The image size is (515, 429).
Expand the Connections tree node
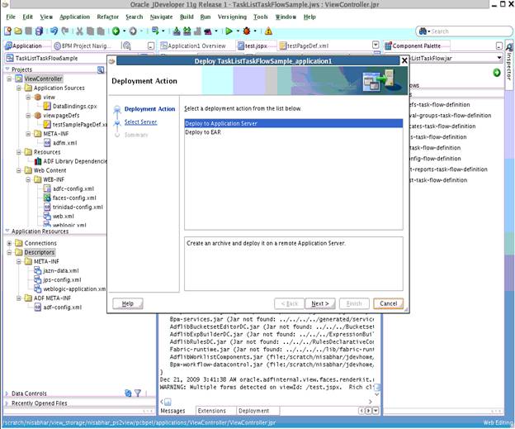coord(9,243)
